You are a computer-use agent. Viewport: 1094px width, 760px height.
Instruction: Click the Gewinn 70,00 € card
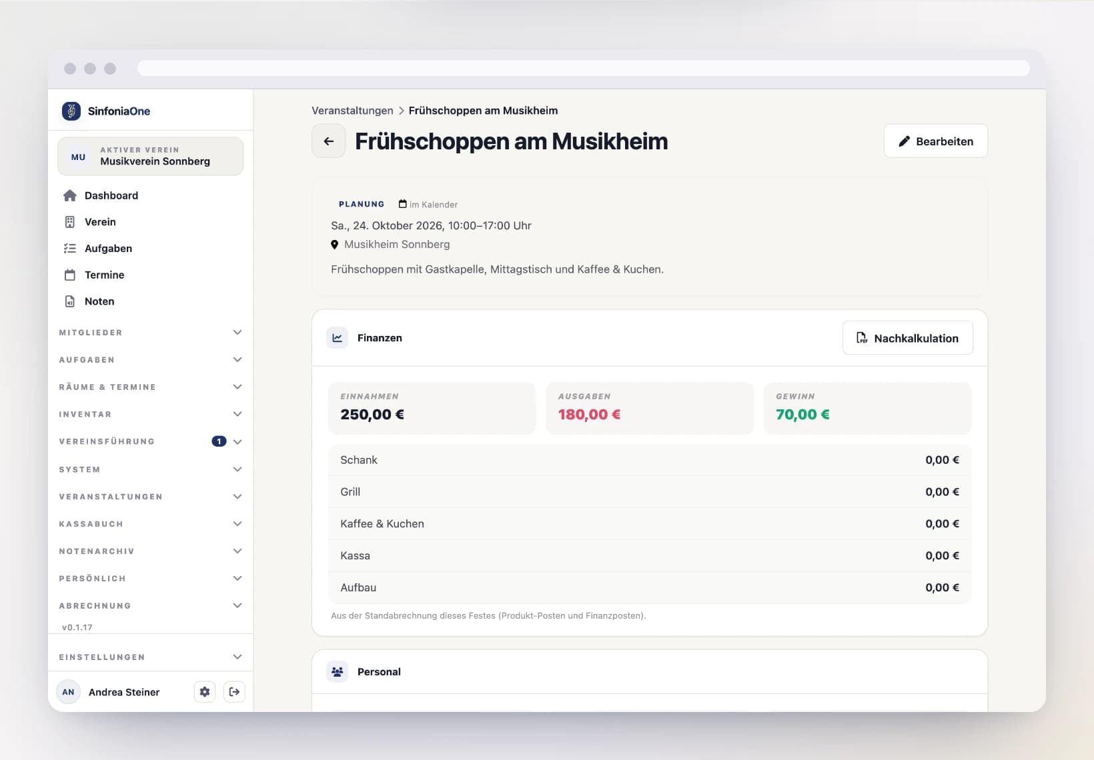coord(868,408)
